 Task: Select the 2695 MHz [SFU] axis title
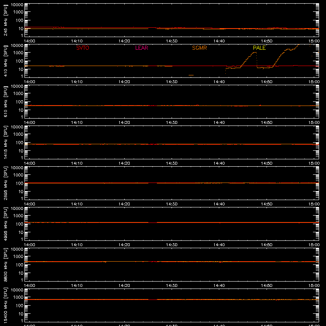click(x=6, y=183)
